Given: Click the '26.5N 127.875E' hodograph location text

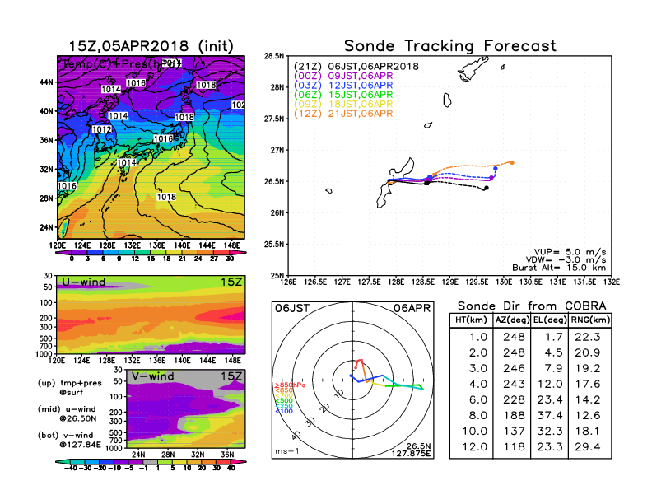Looking at the screenshot, I should (x=411, y=450).
